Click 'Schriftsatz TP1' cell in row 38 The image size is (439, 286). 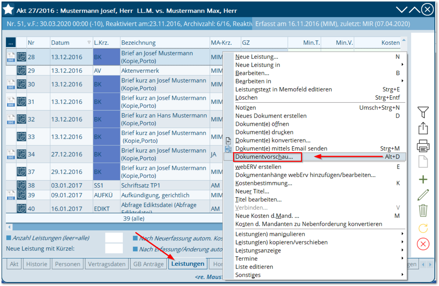pyautogui.click(x=165, y=185)
